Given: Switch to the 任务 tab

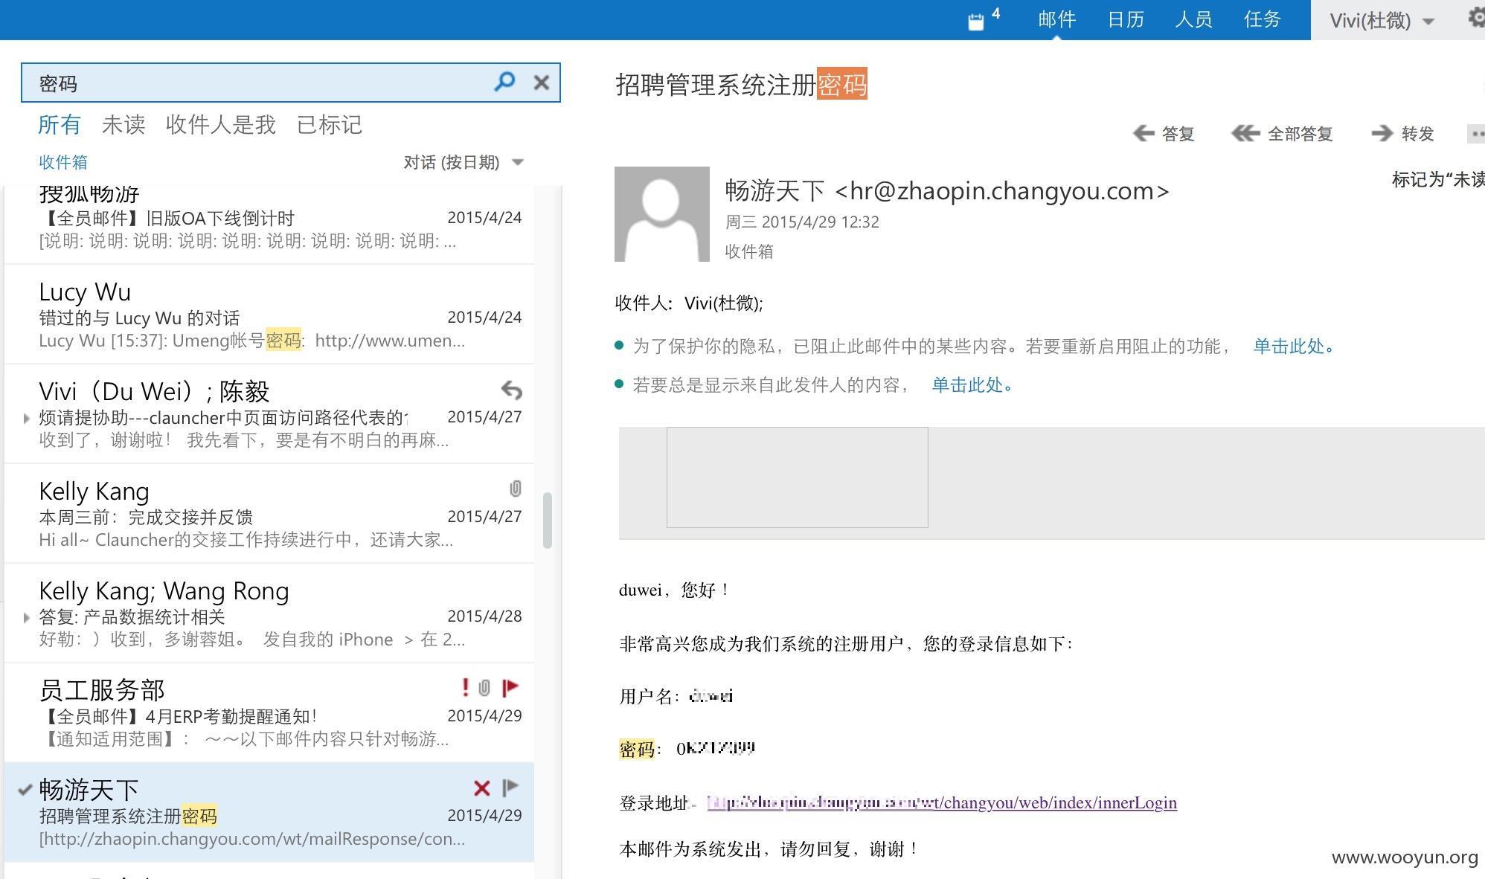Looking at the screenshot, I should click(1263, 19).
